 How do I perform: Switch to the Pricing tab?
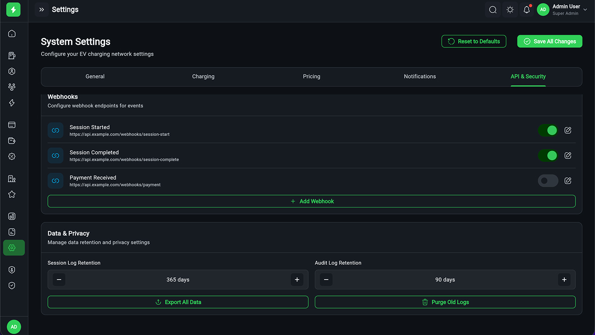(311, 76)
